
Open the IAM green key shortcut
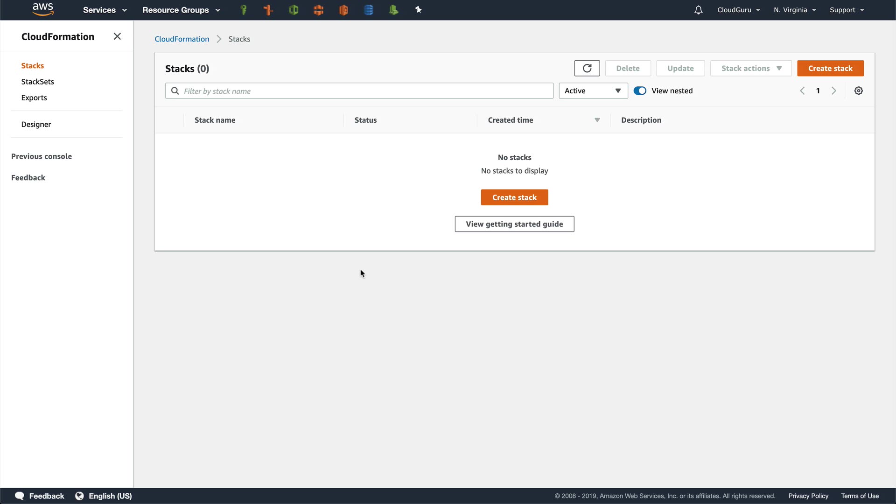click(243, 10)
